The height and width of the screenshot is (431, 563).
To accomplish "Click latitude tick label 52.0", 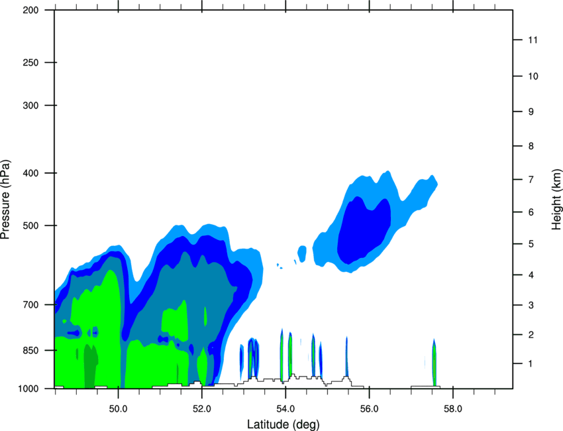I will 202,409.
